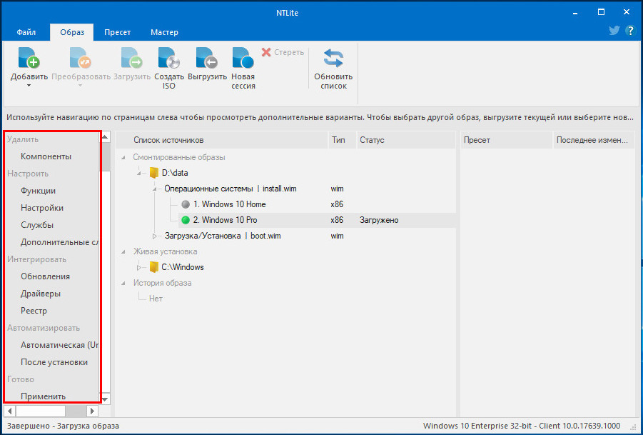
Task: Collapse the Операционные системы install.wim node
Action: [x=155, y=189]
